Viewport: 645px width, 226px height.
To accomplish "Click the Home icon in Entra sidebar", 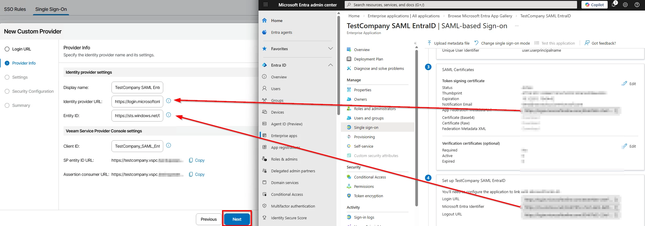I will click(264, 21).
